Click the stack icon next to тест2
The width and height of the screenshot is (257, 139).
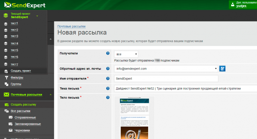(6, 30)
